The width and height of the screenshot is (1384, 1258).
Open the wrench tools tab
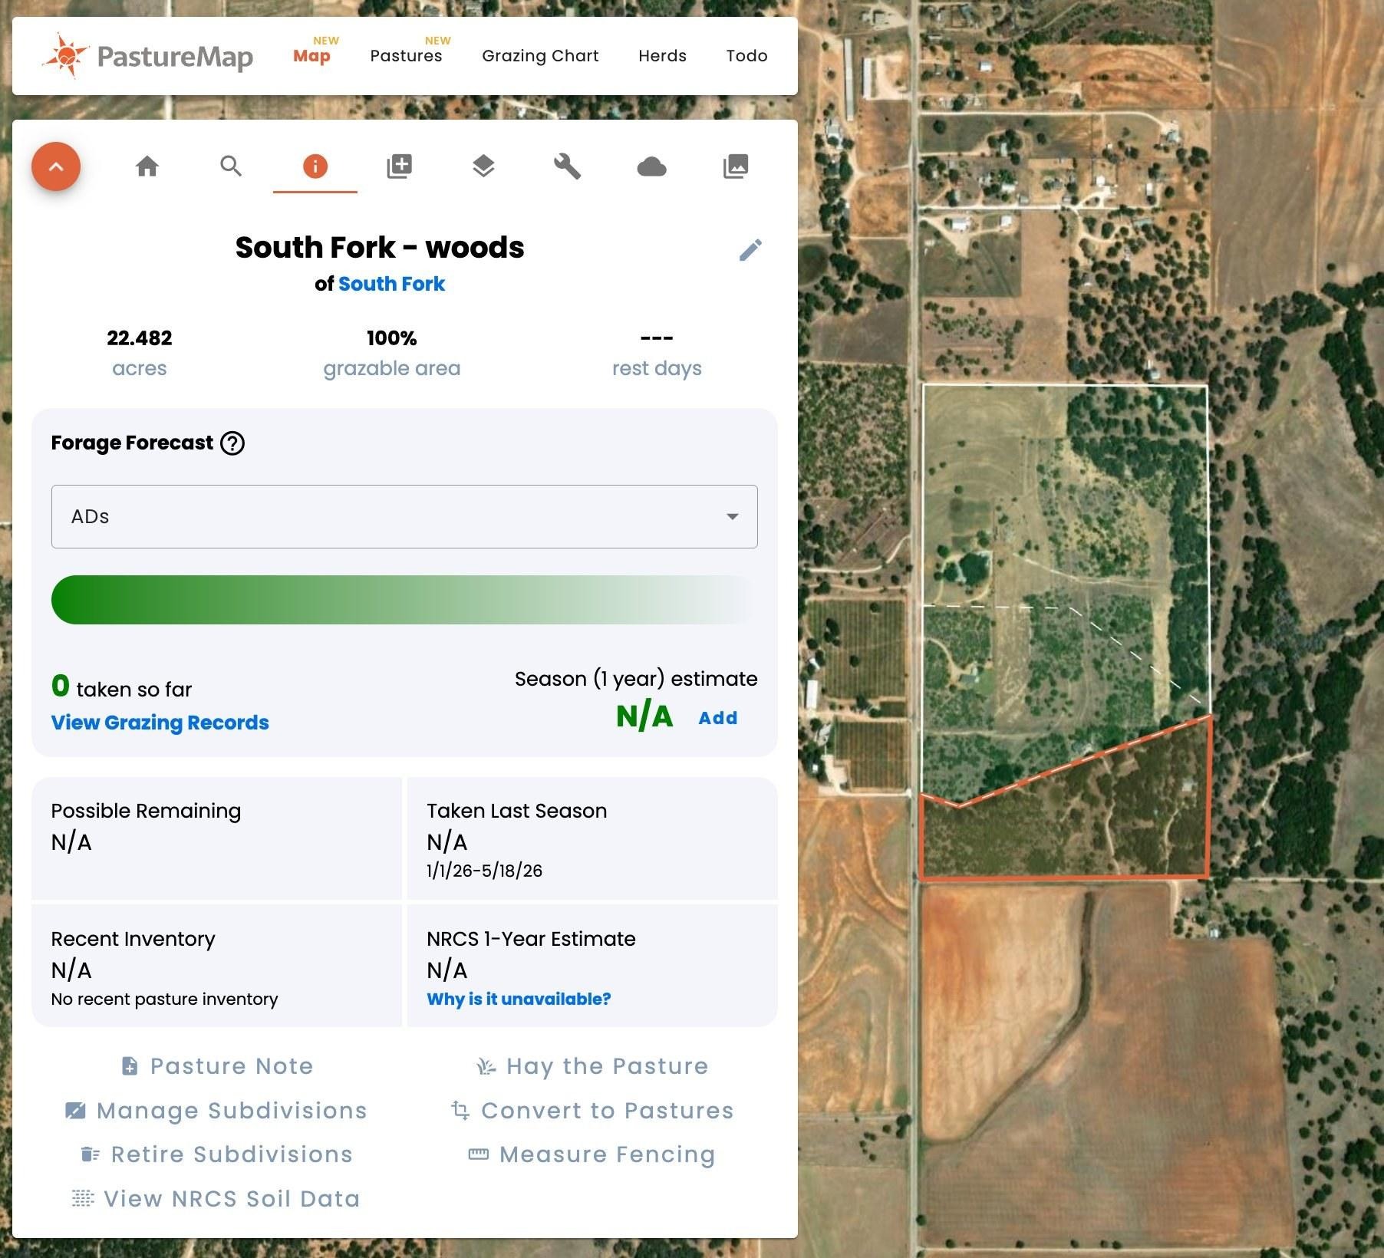(567, 166)
